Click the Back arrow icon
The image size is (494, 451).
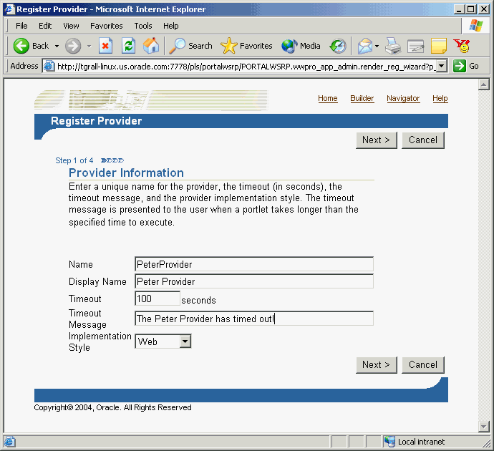click(x=21, y=46)
